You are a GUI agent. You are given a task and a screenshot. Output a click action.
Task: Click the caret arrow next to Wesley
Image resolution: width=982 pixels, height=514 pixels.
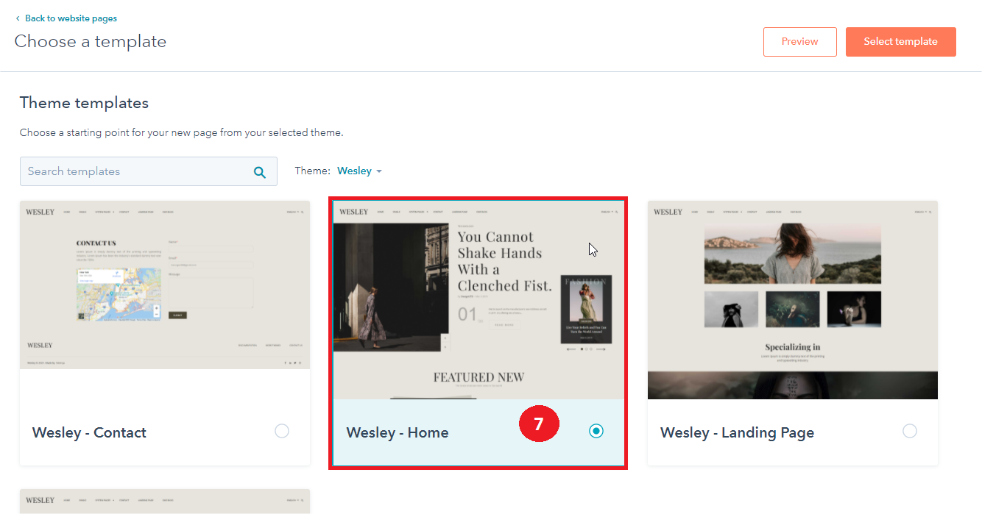point(379,171)
